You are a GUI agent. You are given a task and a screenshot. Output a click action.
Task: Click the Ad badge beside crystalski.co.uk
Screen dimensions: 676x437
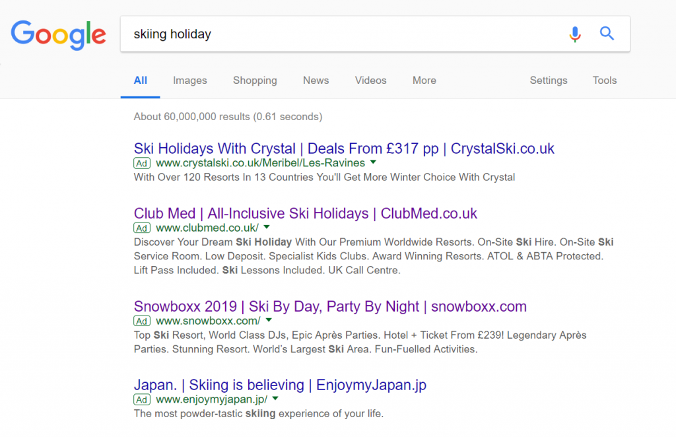142,163
